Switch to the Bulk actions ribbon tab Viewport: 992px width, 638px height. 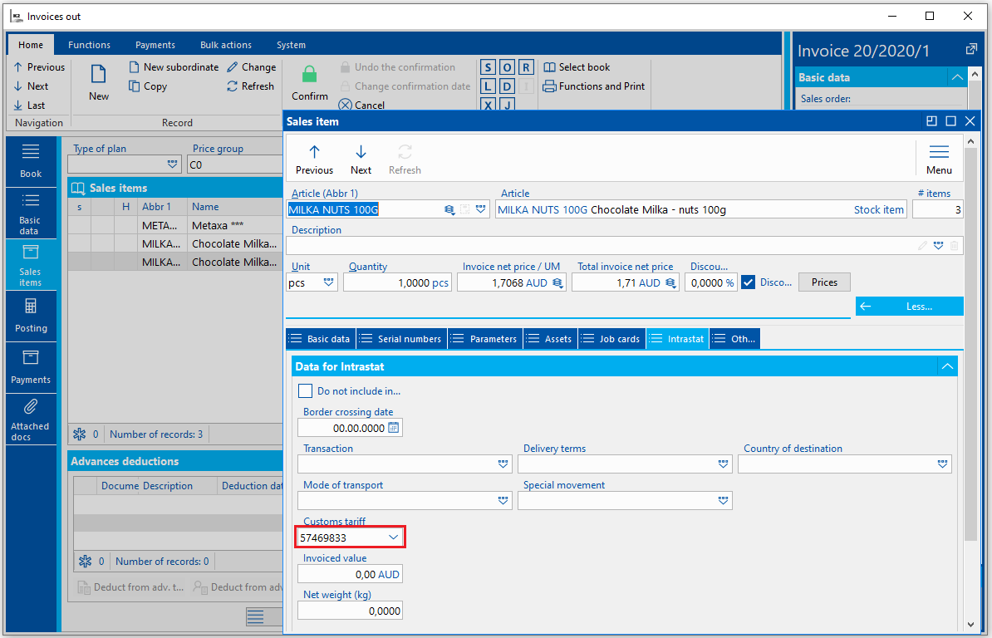226,45
